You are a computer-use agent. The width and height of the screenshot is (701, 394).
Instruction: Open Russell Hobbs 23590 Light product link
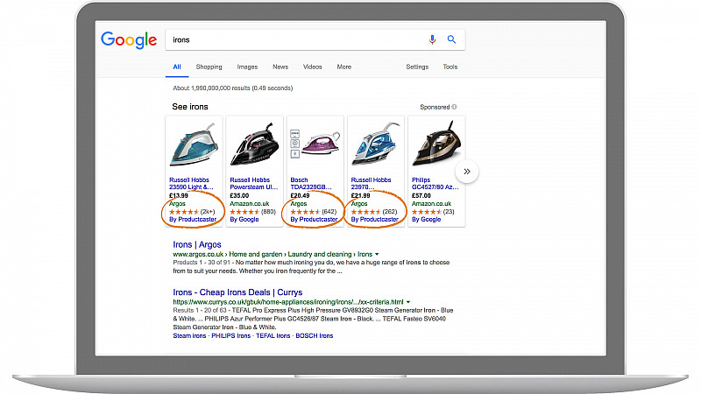pyautogui.click(x=191, y=184)
